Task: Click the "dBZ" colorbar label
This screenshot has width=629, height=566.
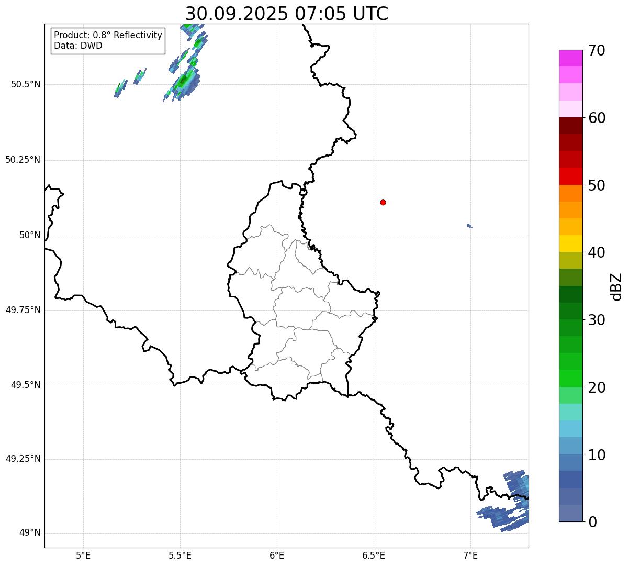Action: pyautogui.click(x=616, y=286)
